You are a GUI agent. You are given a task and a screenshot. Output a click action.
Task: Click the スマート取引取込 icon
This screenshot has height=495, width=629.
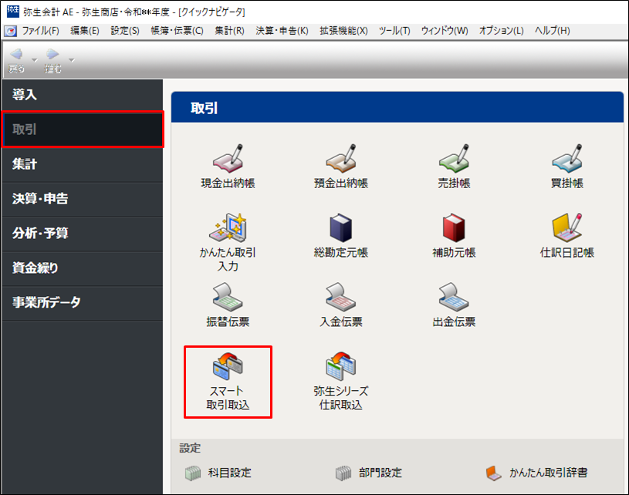tap(228, 380)
